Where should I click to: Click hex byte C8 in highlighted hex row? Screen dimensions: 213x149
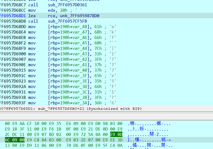[x=37, y=140]
